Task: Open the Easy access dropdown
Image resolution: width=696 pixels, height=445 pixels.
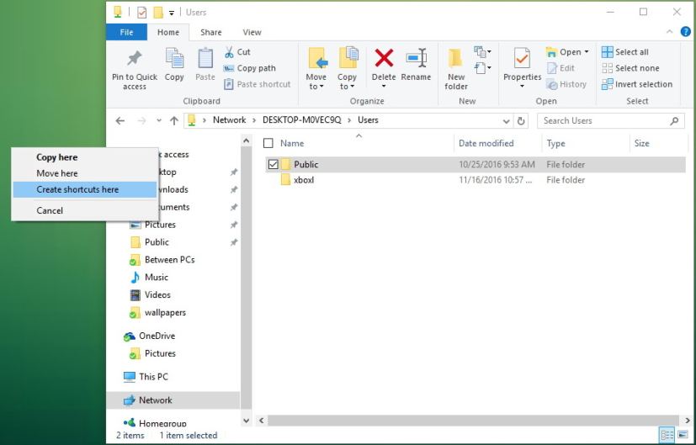Action: coord(482,68)
